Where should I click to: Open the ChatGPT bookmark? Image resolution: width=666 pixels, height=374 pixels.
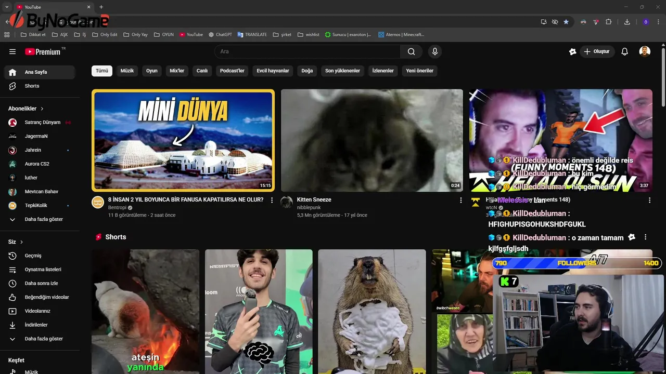pyautogui.click(x=220, y=35)
